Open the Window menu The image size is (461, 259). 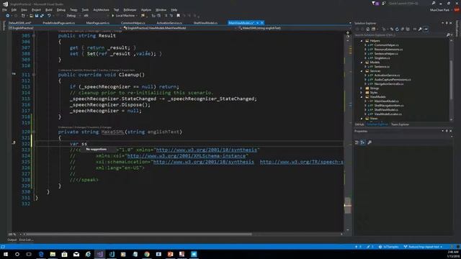(x=161, y=9)
